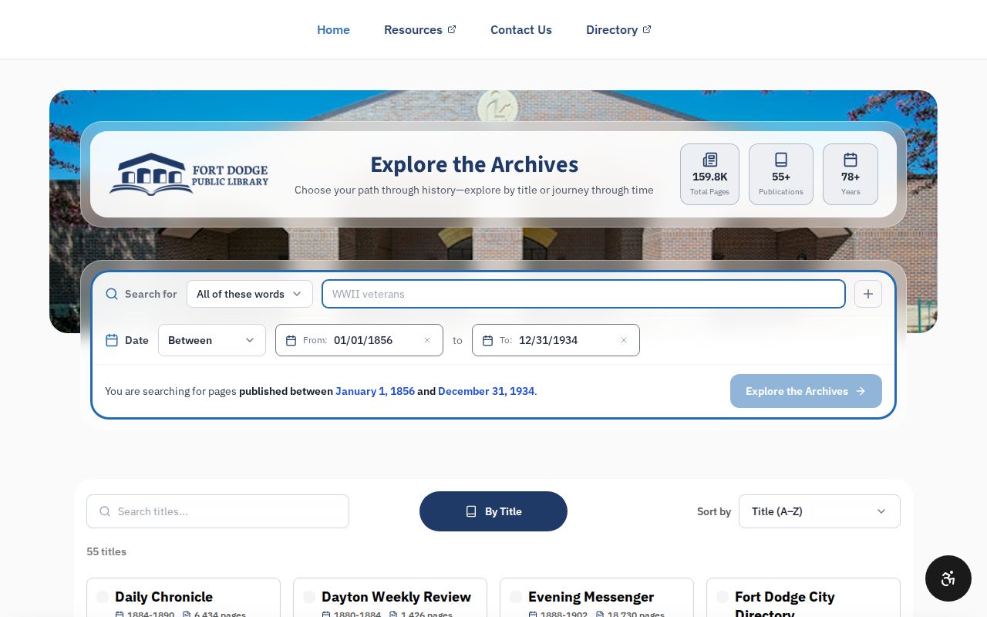The image size is (987, 617).
Task: Select the By Title view button
Action: (x=493, y=511)
